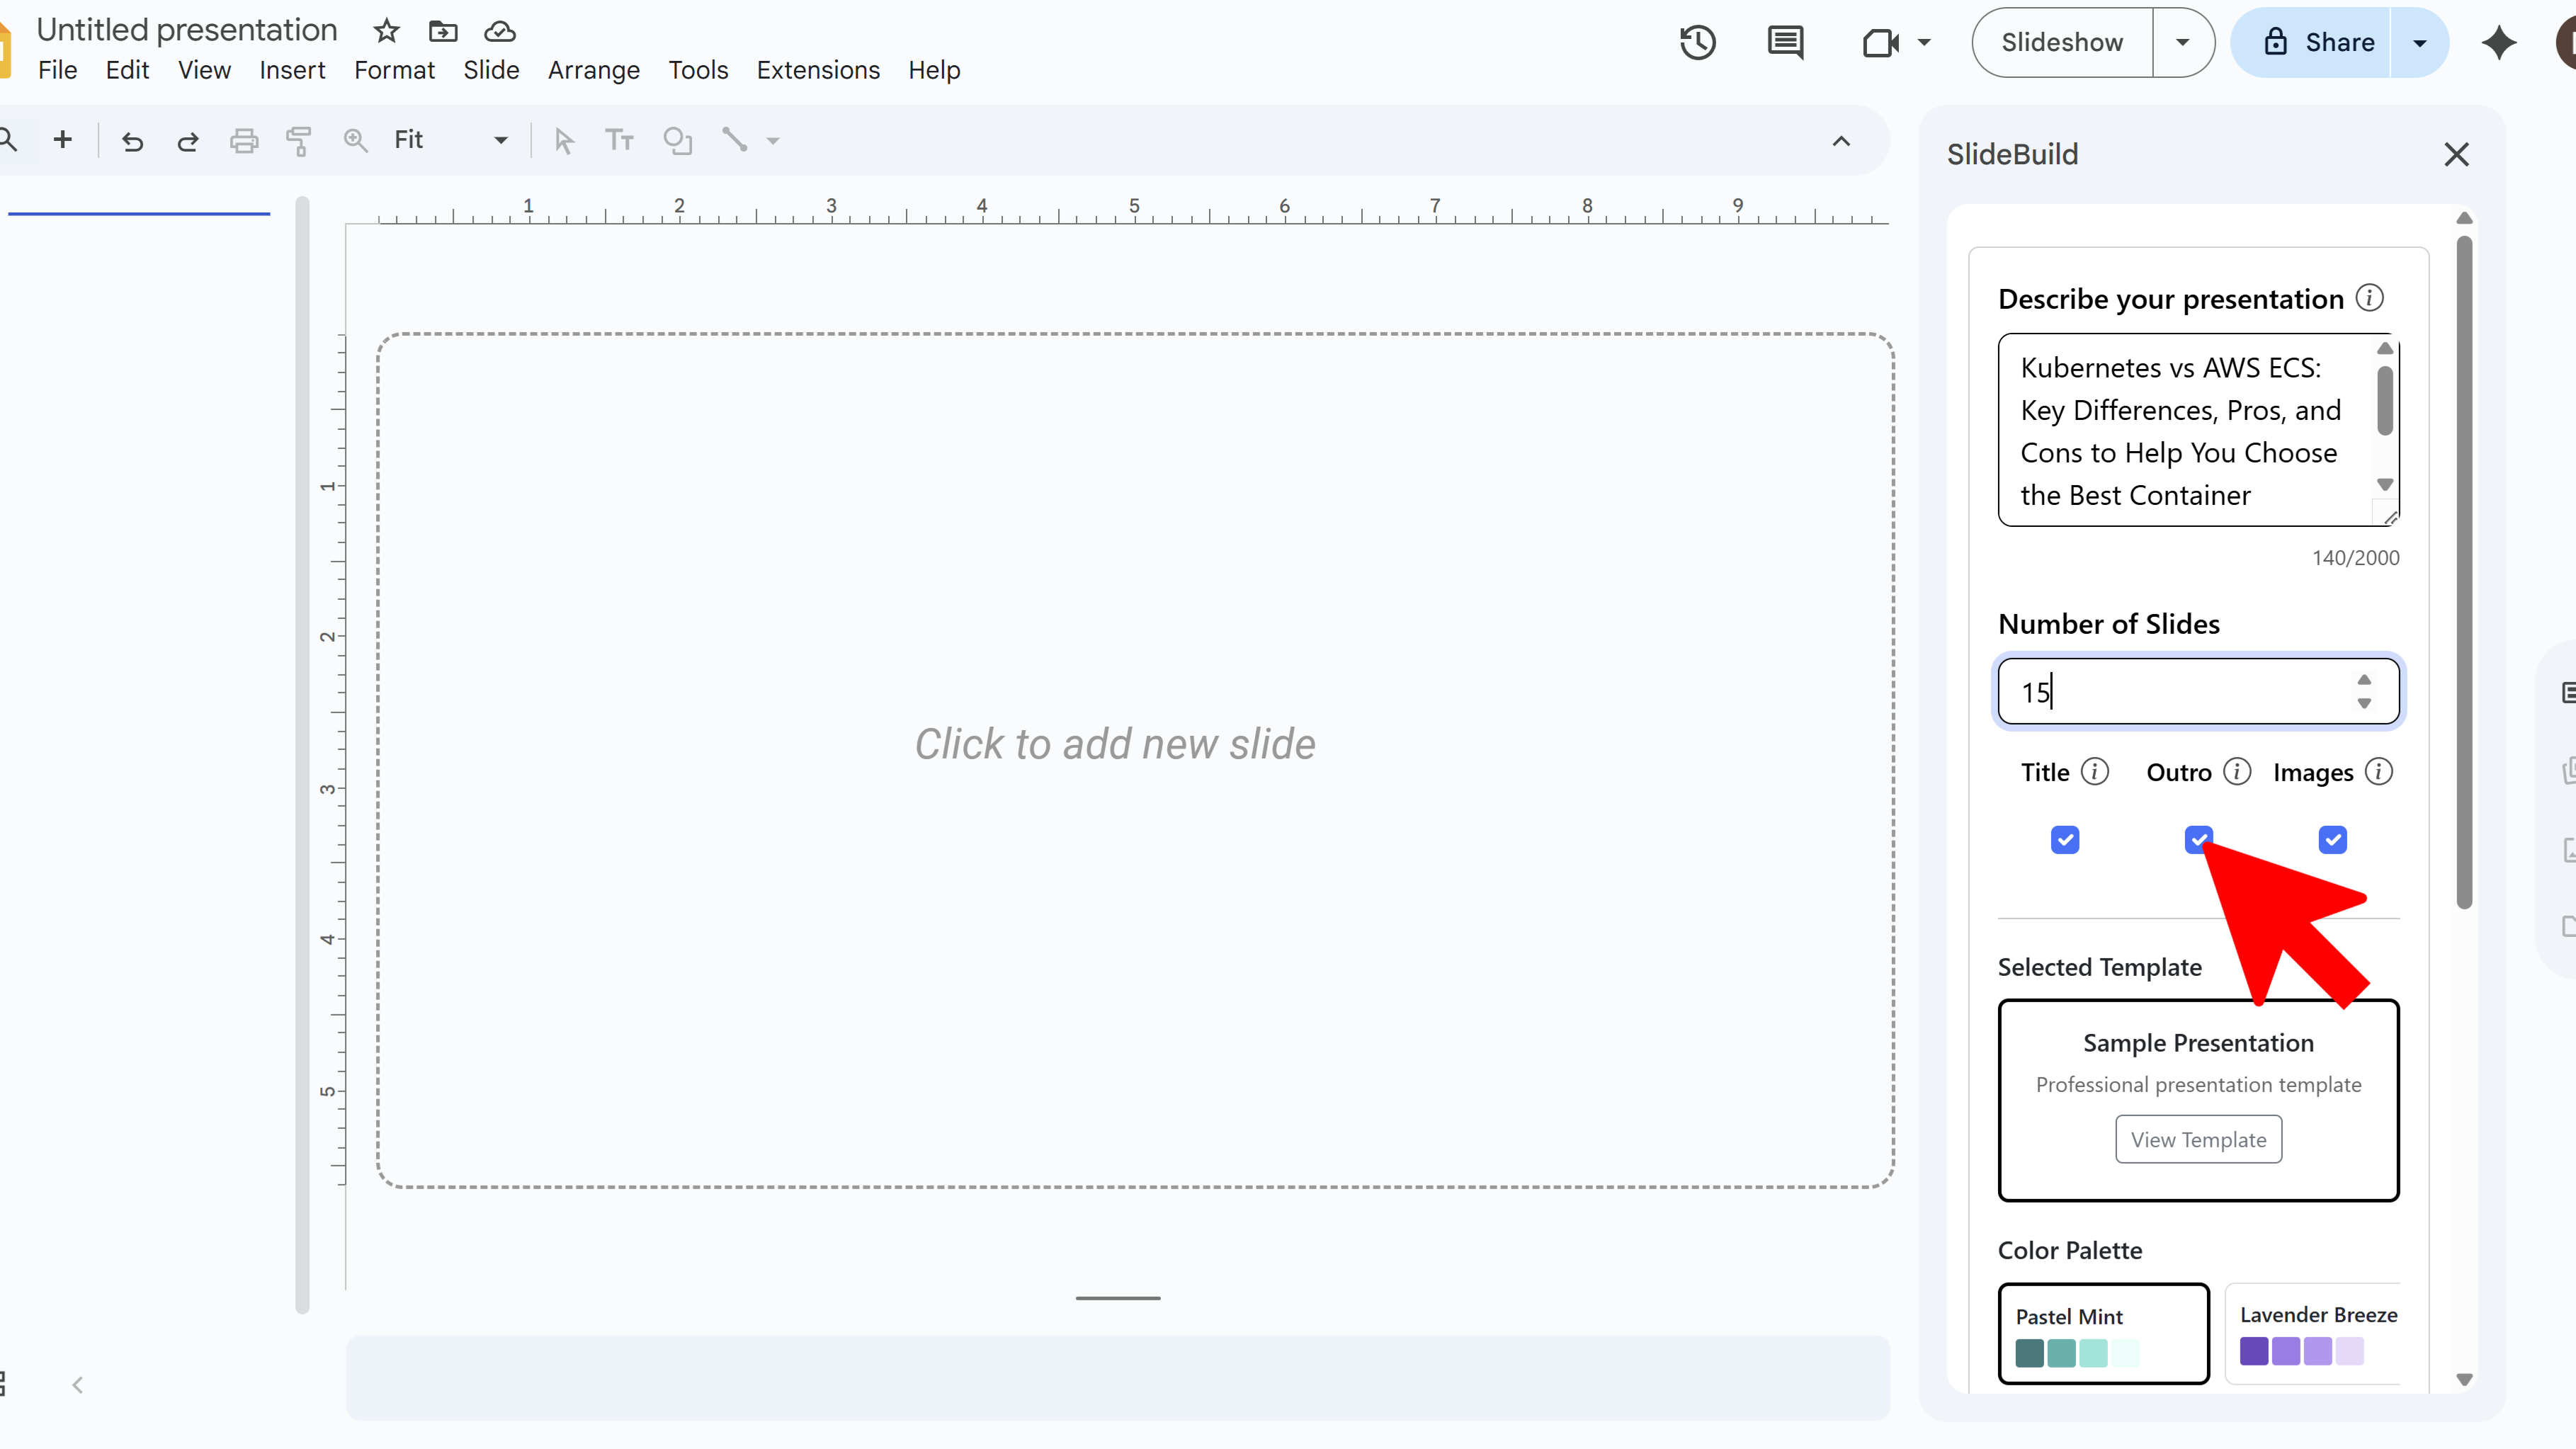Select the paint format tool
The width and height of the screenshot is (2576, 1449).
point(299,141)
